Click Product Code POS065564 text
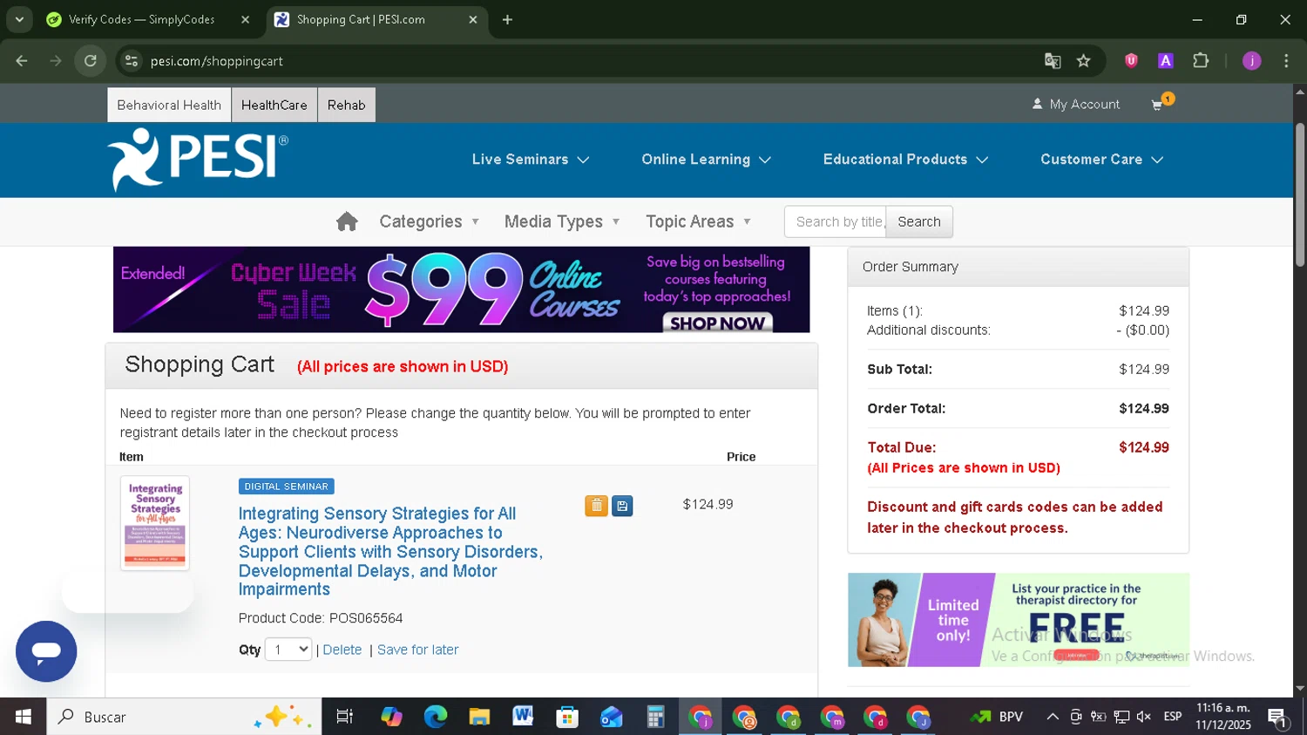The image size is (1307, 735). [x=321, y=618]
